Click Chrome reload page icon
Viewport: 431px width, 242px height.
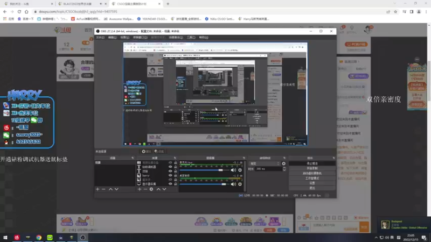tap(19, 11)
